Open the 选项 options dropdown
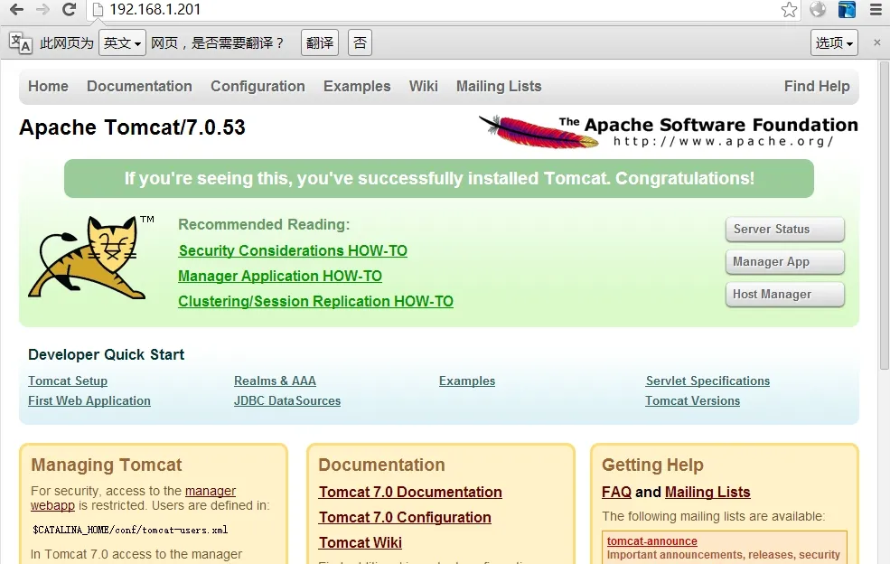This screenshot has height=564, width=890. [x=834, y=42]
